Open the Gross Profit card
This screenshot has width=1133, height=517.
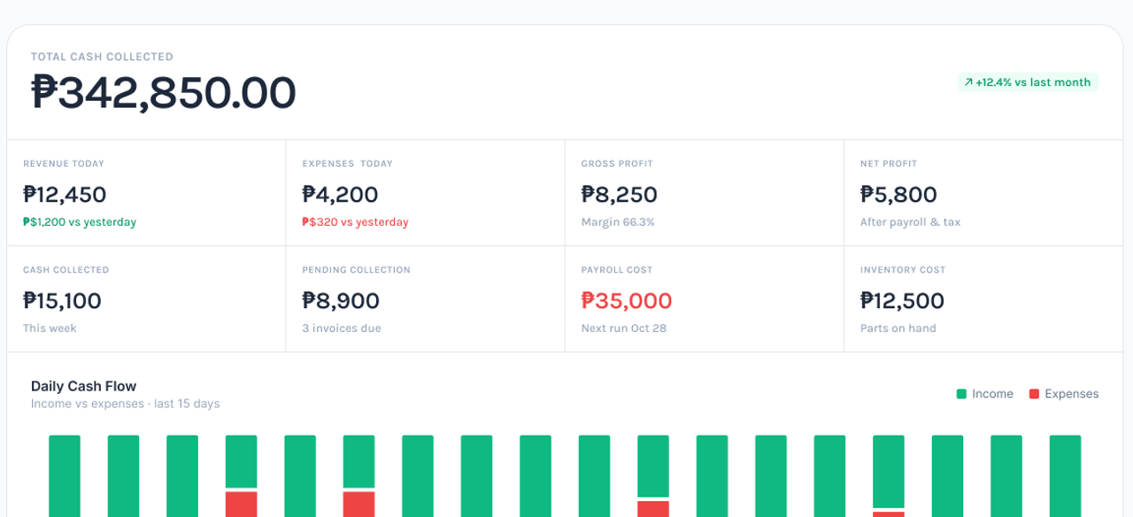pos(704,193)
